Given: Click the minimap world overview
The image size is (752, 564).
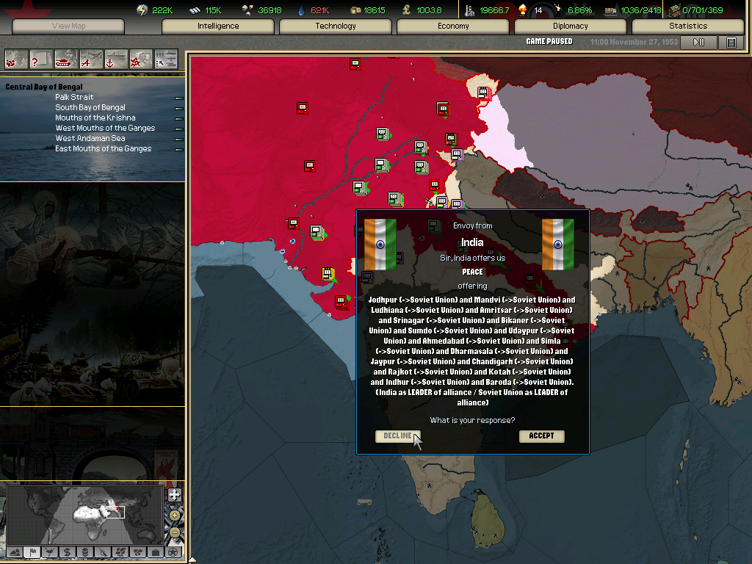Looking at the screenshot, I should [84, 514].
